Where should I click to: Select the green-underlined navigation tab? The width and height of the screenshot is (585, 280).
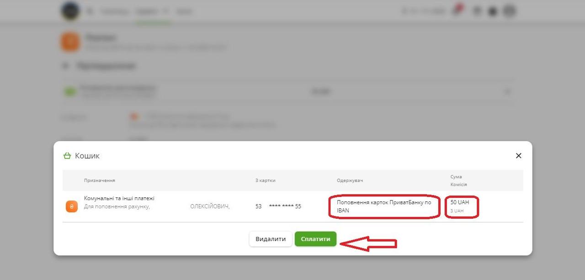coord(146,11)
